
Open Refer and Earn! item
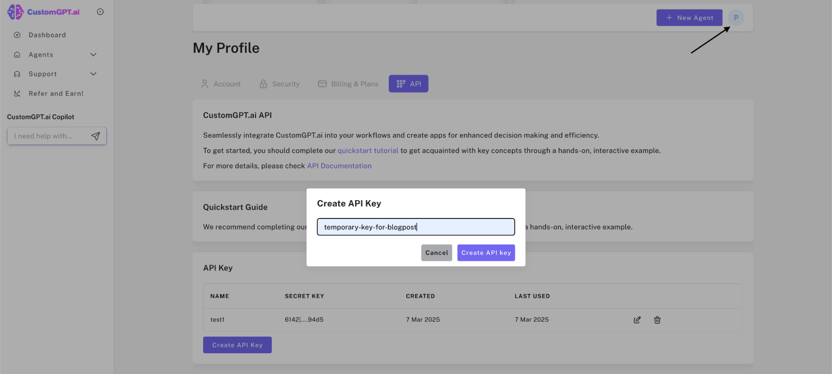(56, 94)
